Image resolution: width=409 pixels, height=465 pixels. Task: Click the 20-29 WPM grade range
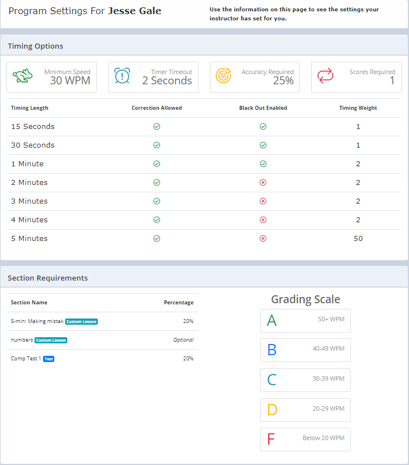(328, 408)
